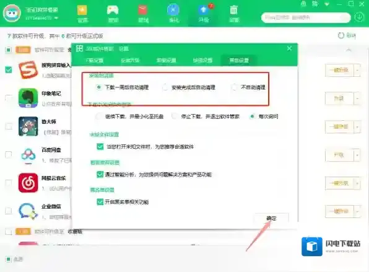Open the 升级 upgrade section

coord(204,14)
